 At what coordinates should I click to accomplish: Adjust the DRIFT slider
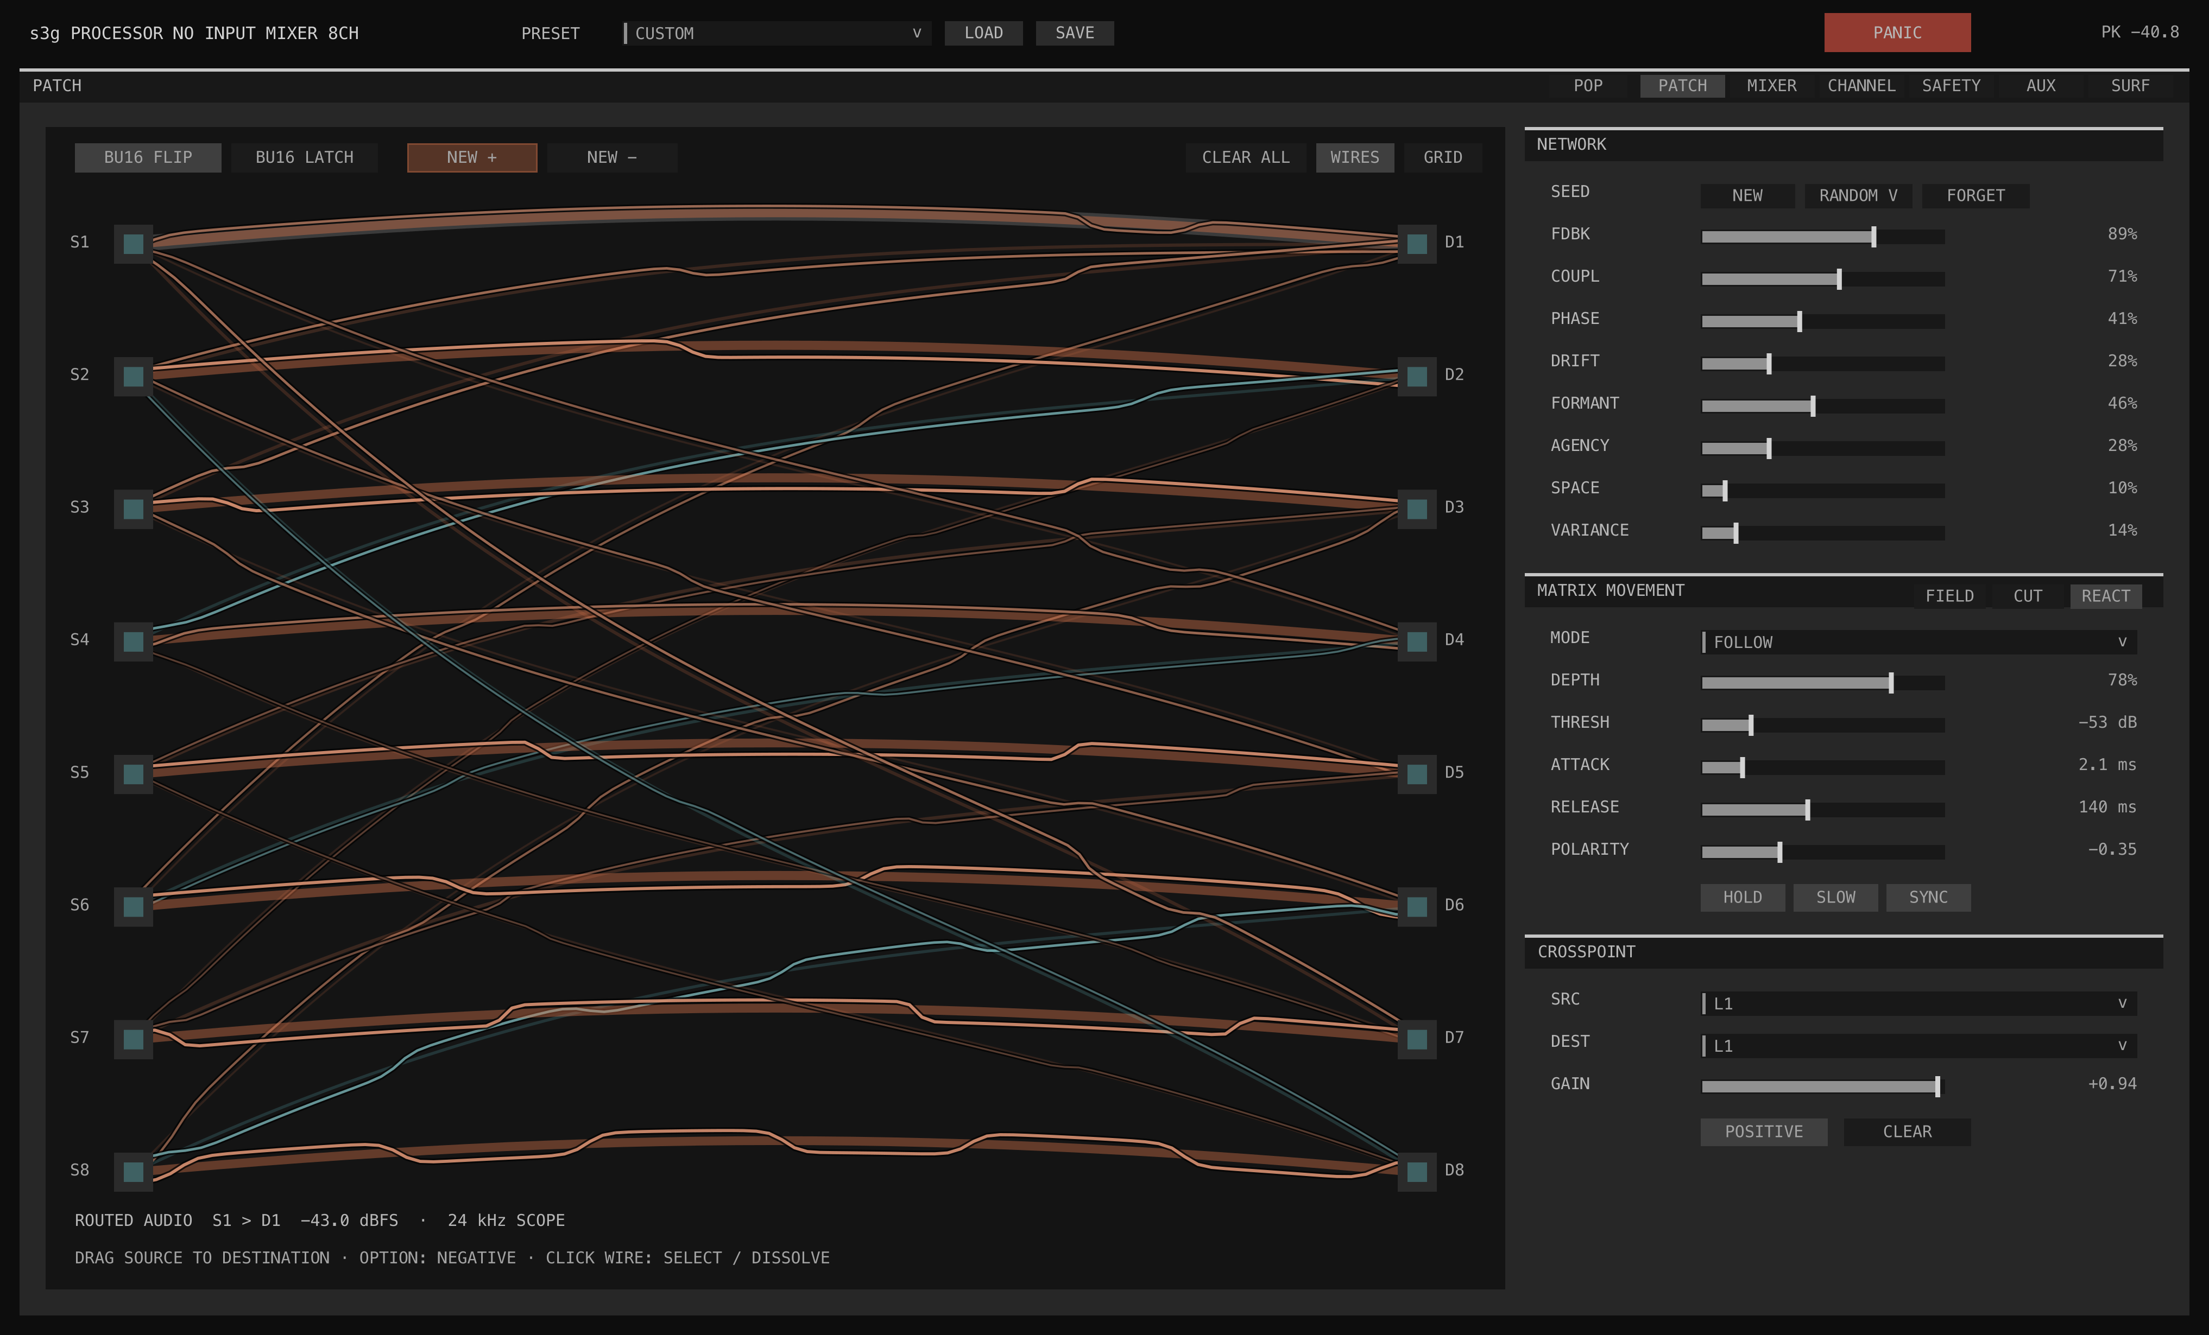(x=1823, y=364)
